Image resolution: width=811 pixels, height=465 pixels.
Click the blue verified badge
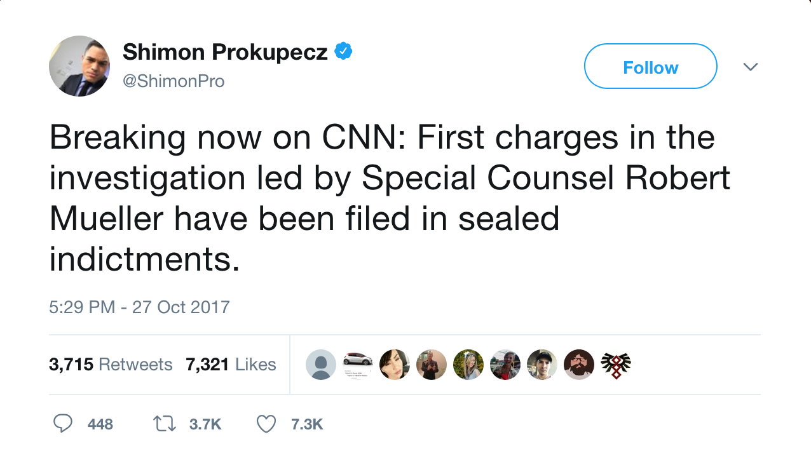343,51
